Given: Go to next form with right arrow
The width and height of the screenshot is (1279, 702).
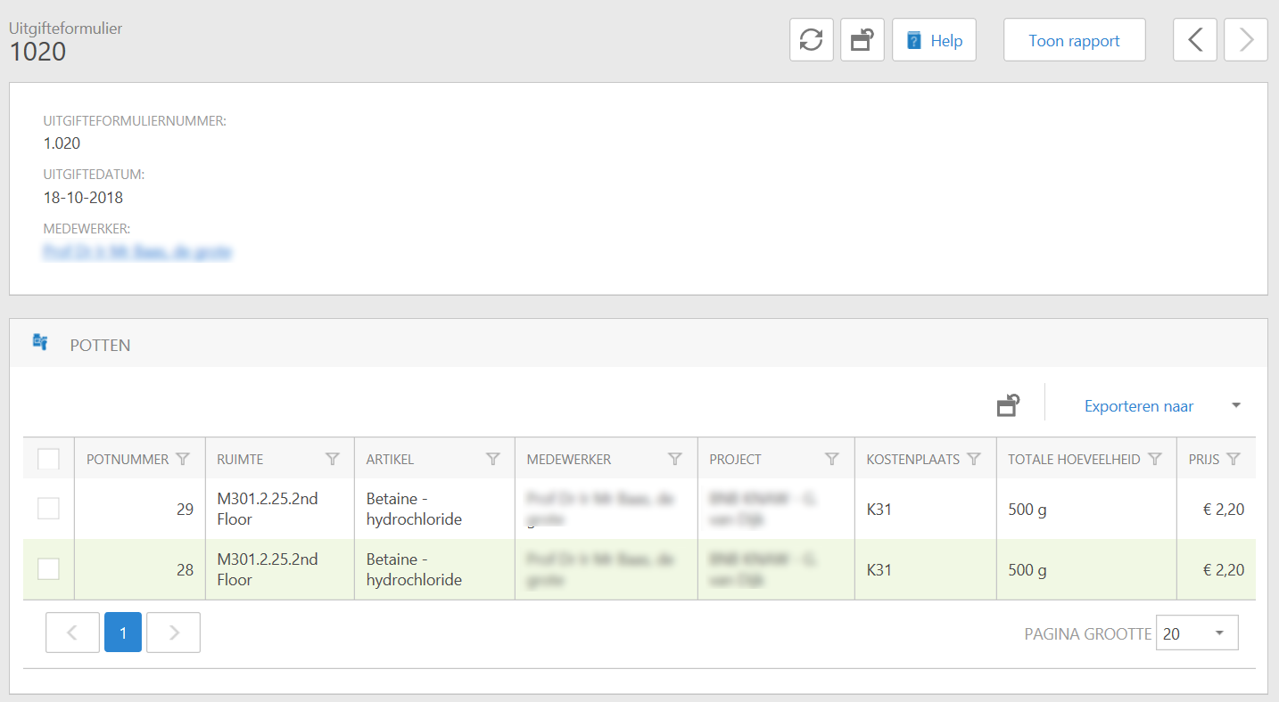Looking at the screenshot, I should coord(1246,40).
